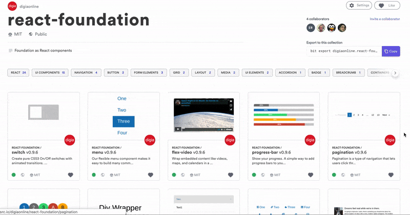Choose the FORM ELEMENTS tag
This screenshot has width=410, height=215.
click(x=148, y=73)
